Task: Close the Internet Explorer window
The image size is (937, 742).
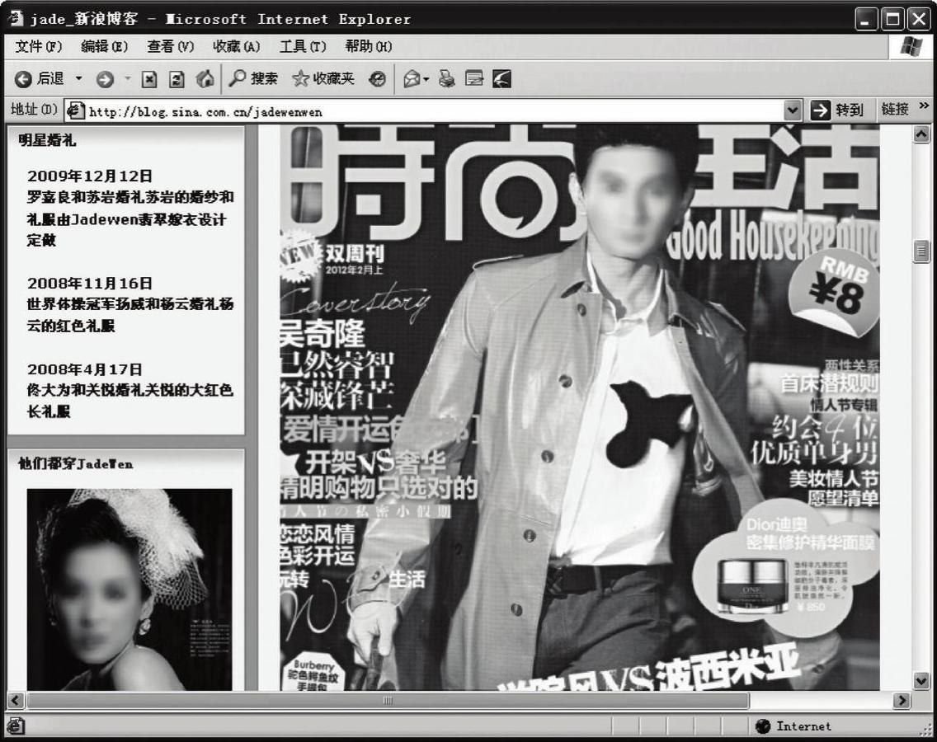Action: (919, 19)
